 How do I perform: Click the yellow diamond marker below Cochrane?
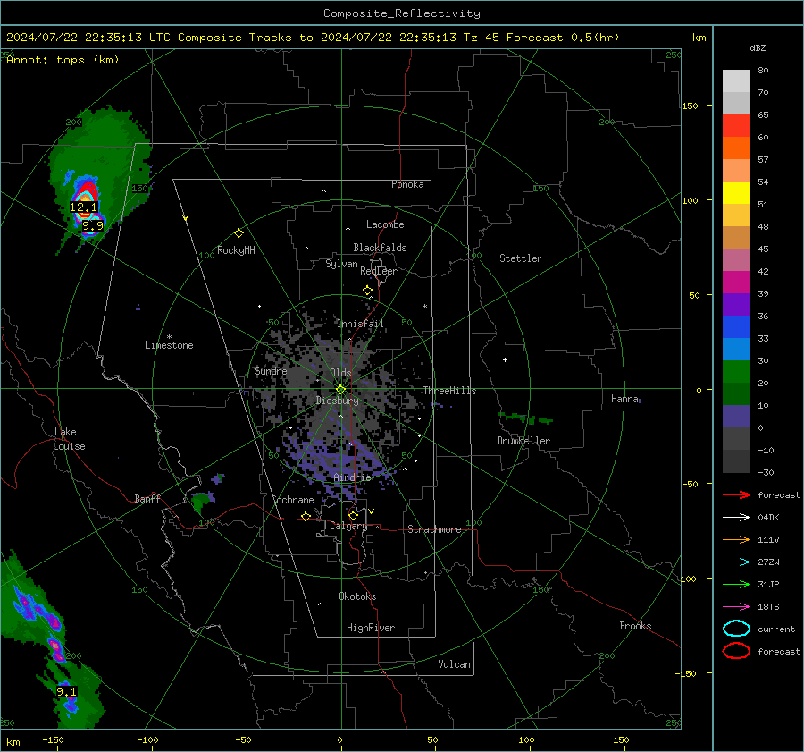pos(306,517)
